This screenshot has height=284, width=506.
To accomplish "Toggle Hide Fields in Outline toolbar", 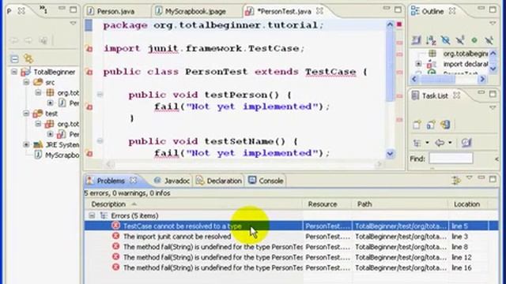I will (x=446, y=40).
